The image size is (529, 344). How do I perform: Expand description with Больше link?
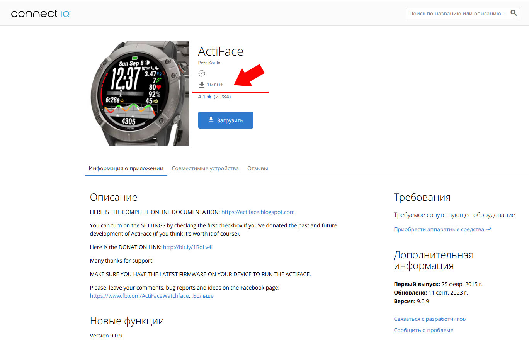click(203, 296)
